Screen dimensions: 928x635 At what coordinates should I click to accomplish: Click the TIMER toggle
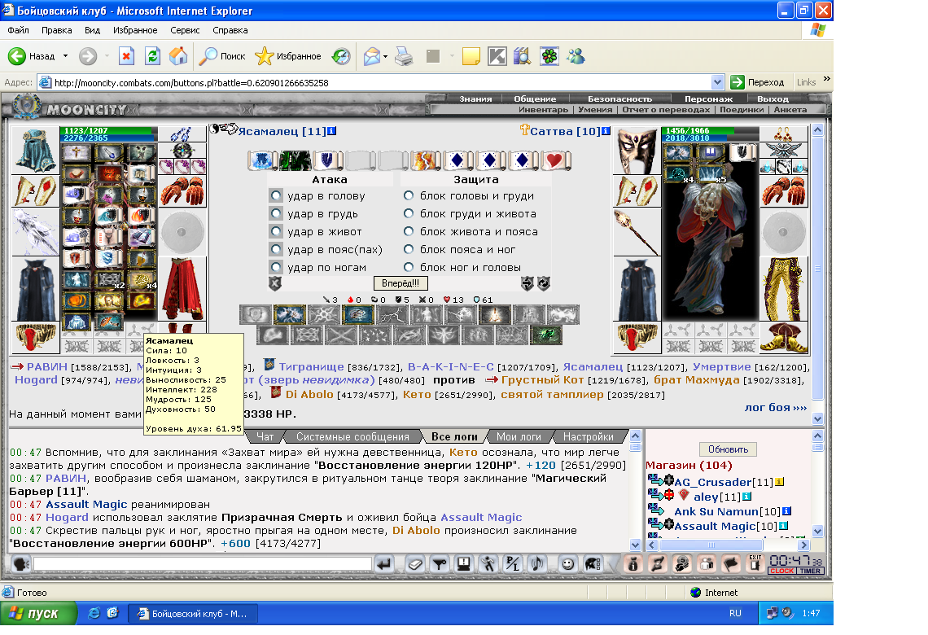tap(810, 571)
